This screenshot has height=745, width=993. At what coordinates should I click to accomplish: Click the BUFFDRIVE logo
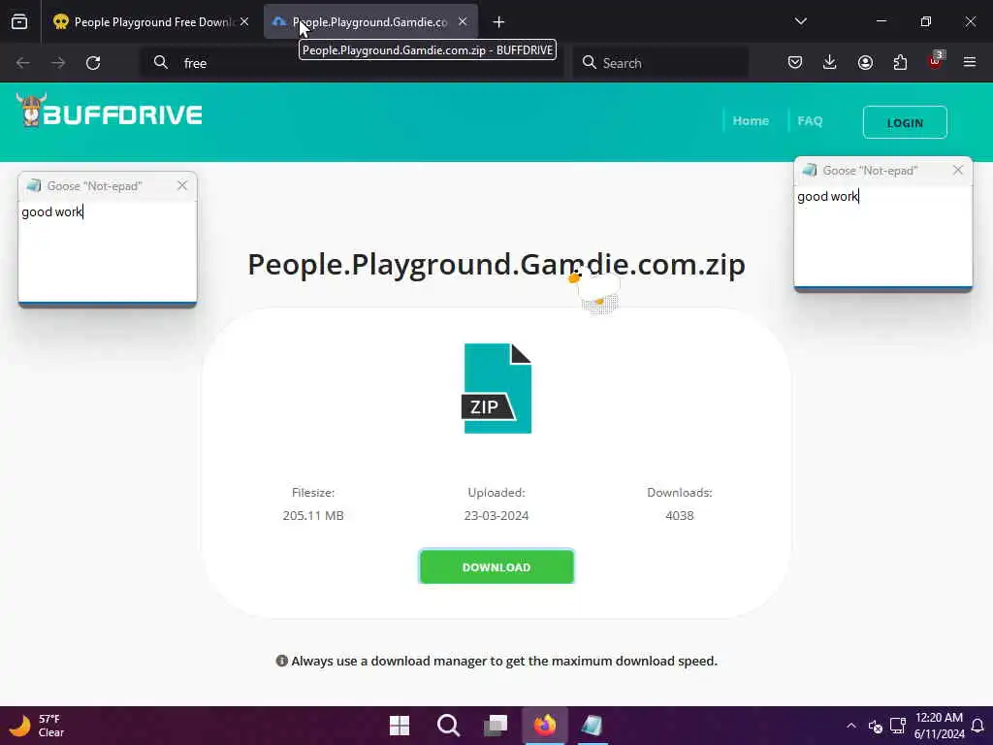[109, 112]
